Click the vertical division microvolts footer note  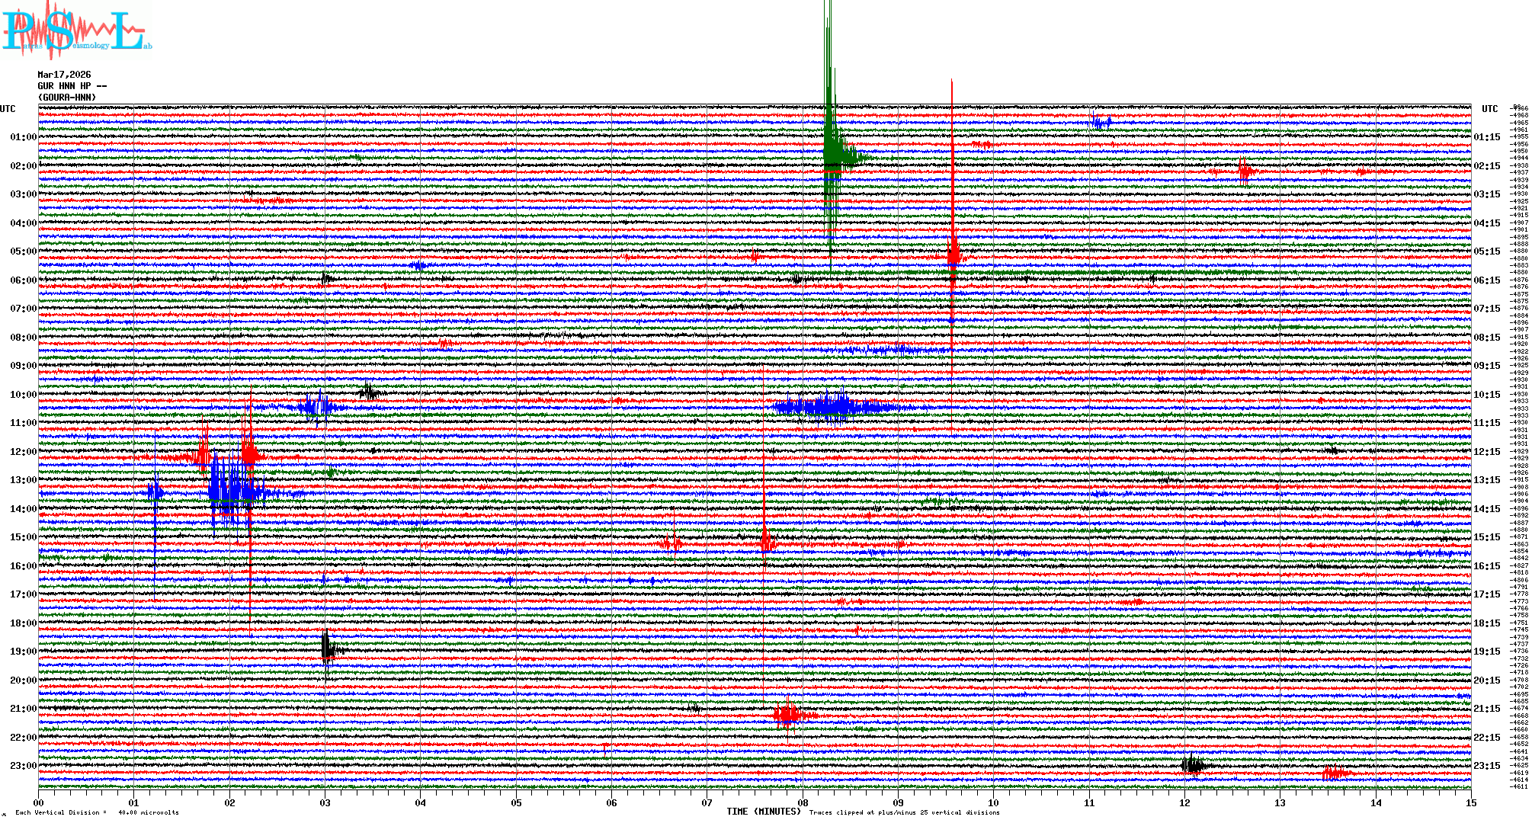click(x=97, y=812)
